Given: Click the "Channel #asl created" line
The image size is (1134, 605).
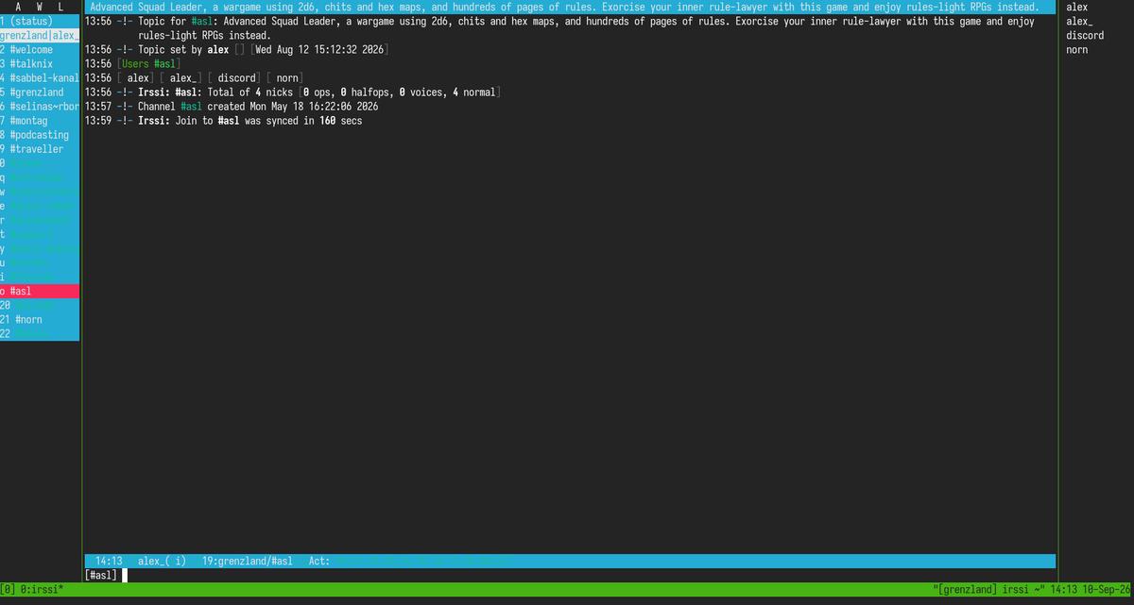Looking at the screenshot, I should pos(232,106).
